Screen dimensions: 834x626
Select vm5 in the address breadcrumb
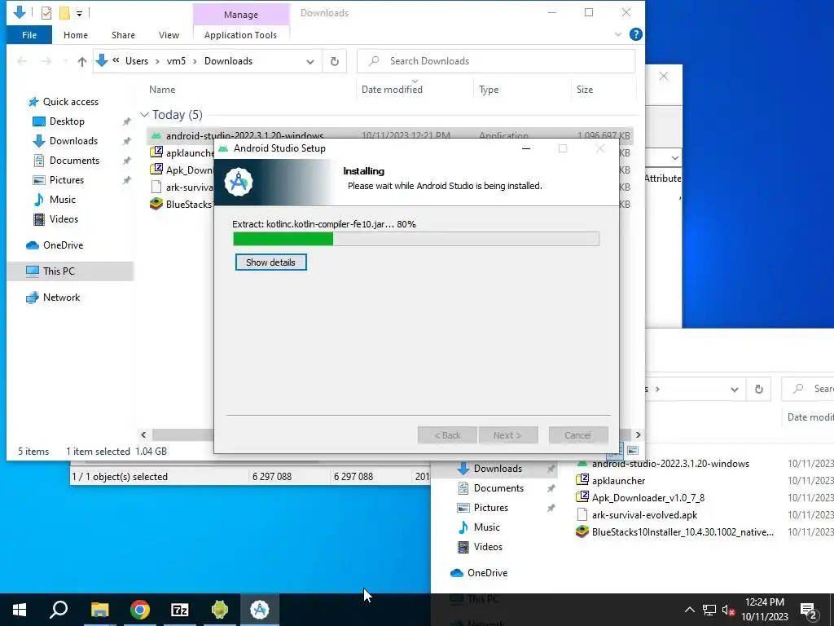(x=176, y=61)
